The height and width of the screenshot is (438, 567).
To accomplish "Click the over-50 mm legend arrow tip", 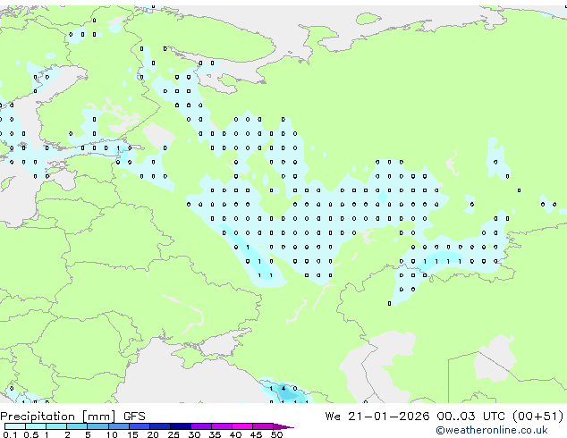I will coord(283,426).
